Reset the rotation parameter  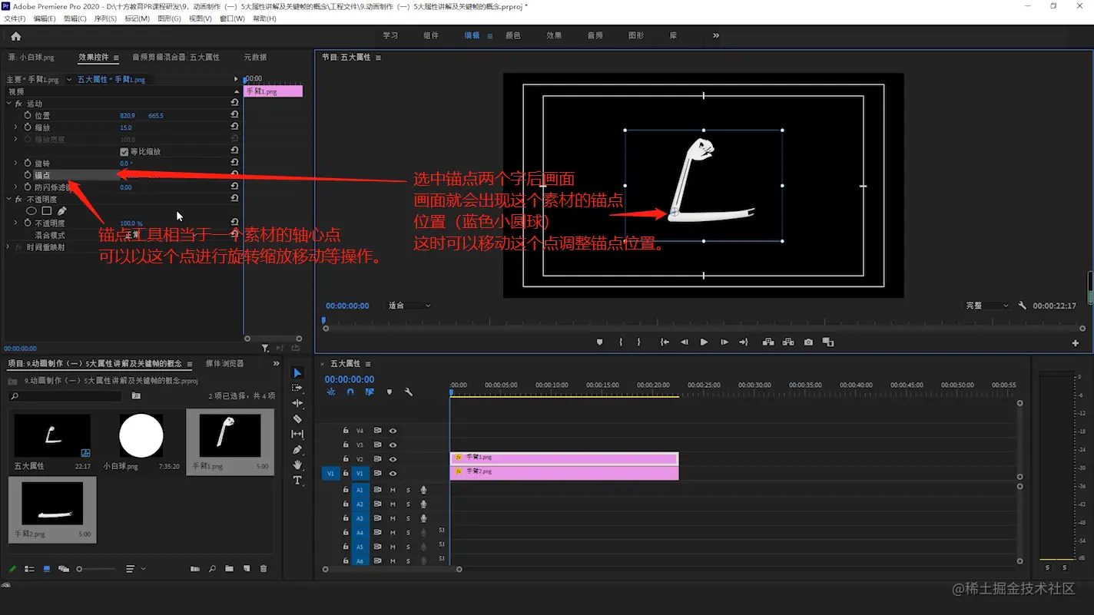[234, 163]
